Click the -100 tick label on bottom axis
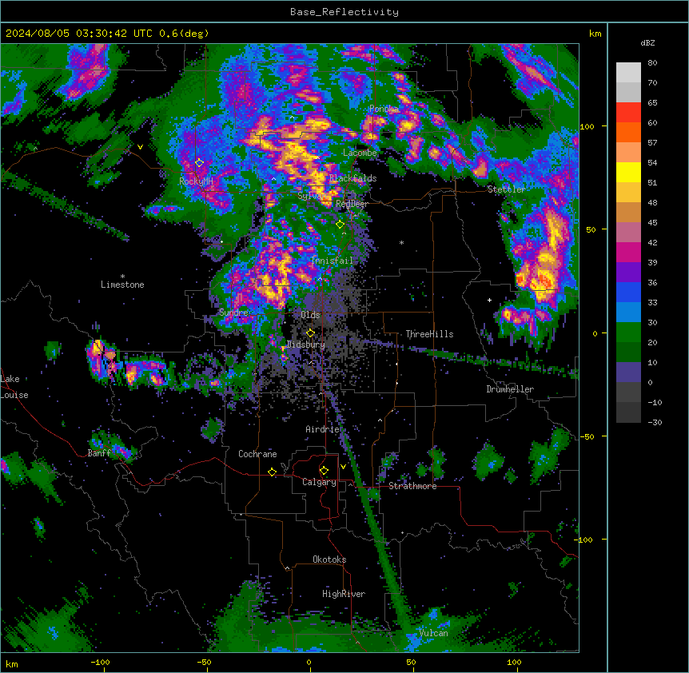689x673 pixels. (x=100, y=662)
